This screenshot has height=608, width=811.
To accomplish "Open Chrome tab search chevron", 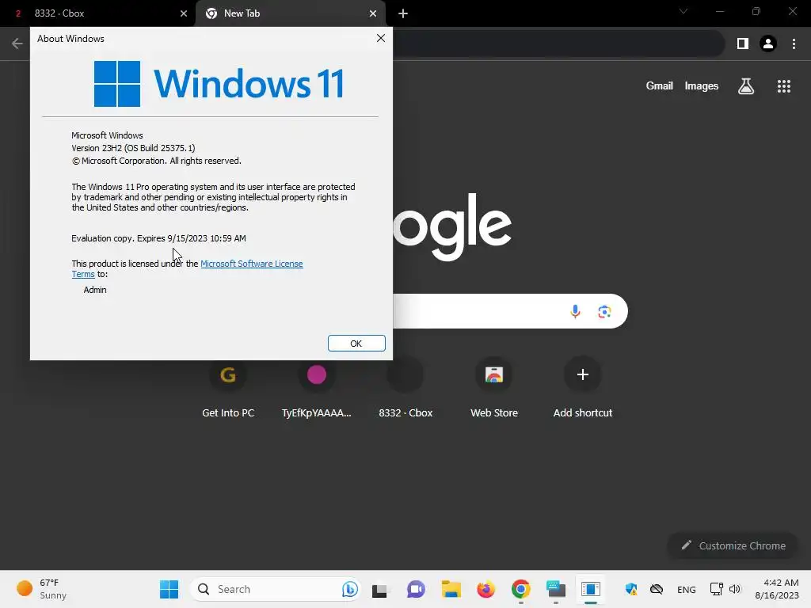I will coord(683,11).
